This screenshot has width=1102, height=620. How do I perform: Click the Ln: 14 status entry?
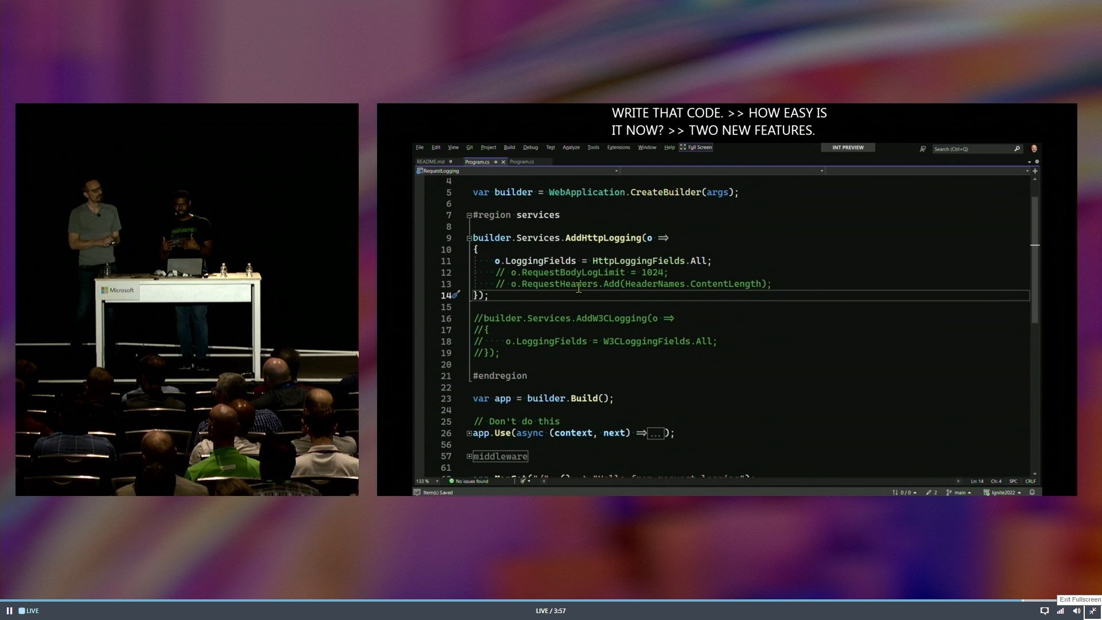977,481
